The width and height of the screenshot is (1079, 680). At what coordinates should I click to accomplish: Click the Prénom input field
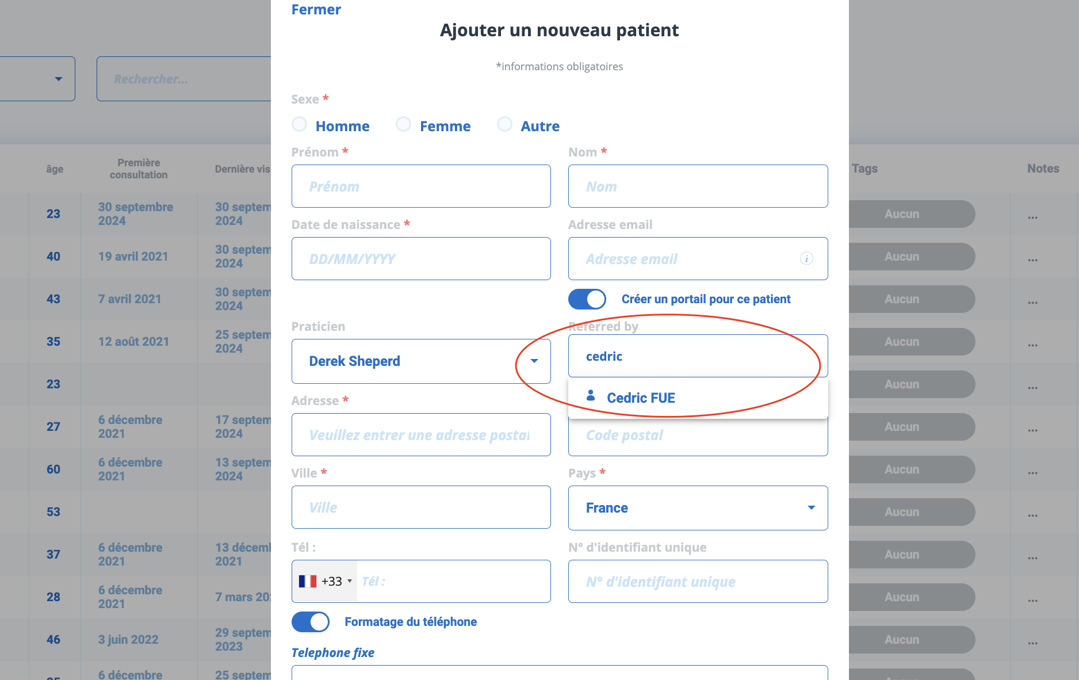click(x=421, y=186)
